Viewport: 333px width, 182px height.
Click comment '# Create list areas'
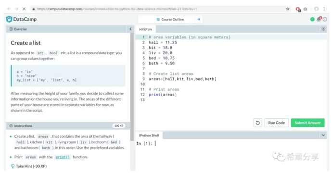(171, 74)
